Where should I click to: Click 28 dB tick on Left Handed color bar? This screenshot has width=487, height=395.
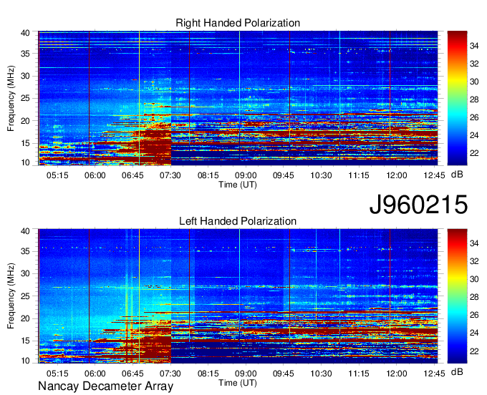coord(474,297)
